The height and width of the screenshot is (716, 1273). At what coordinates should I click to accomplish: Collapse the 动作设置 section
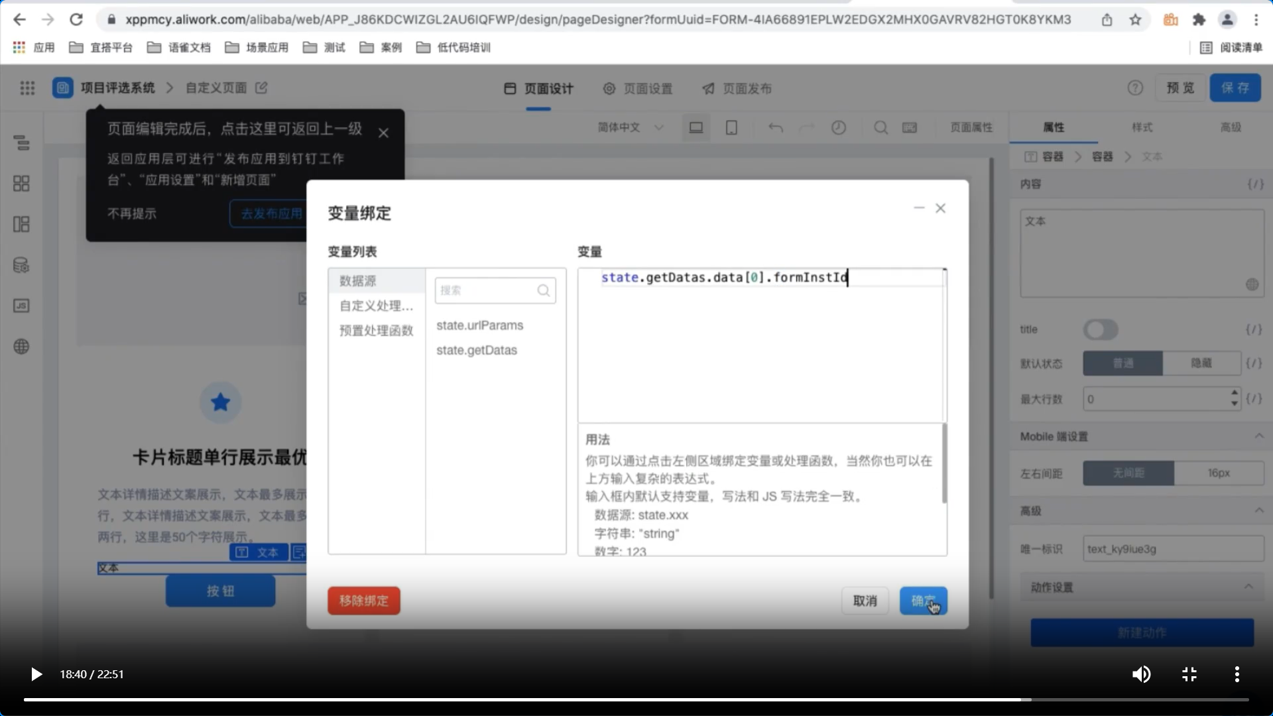[x=1248, y=587]
